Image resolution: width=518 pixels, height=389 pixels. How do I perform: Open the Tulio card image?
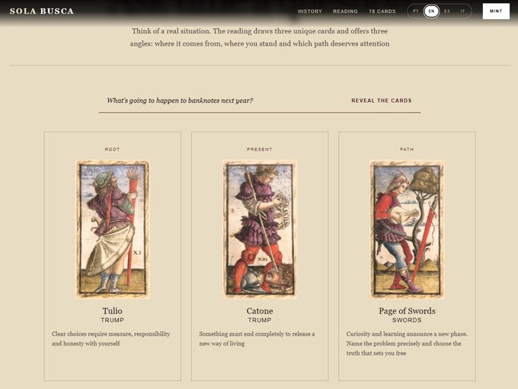pyautogui.click(x=112, y=229)
